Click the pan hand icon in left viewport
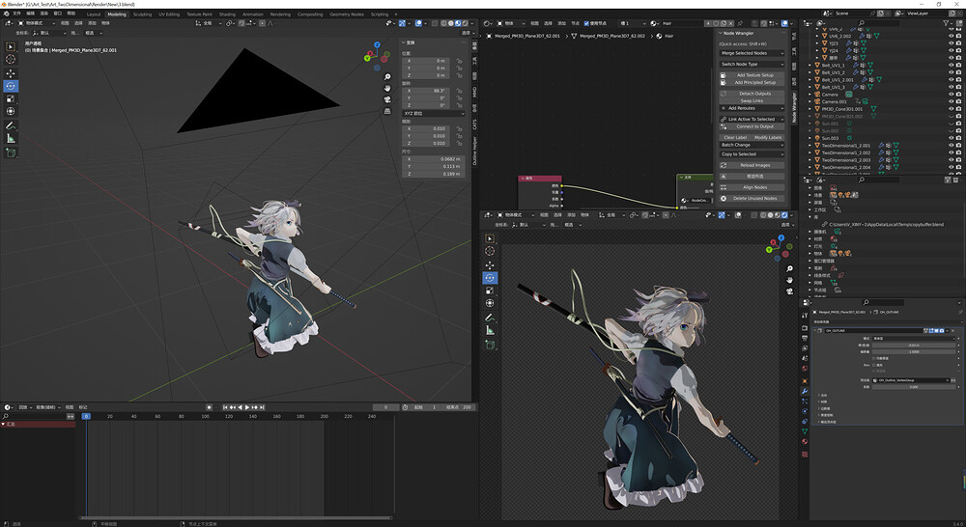 387,88
